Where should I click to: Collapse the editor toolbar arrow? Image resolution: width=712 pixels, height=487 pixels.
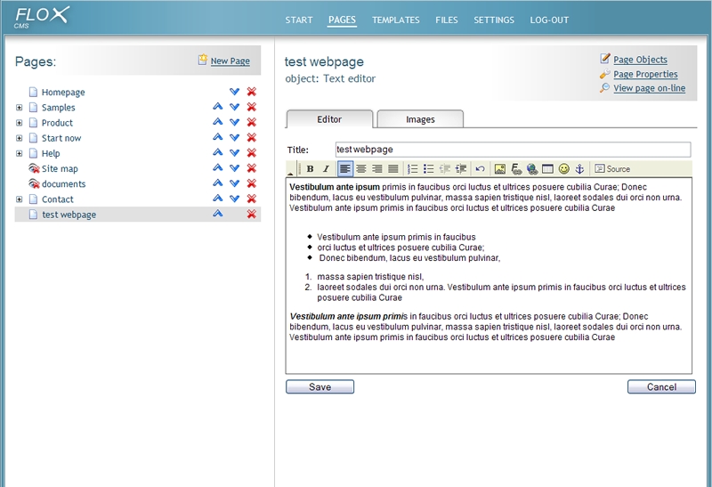tap(290, 172)
